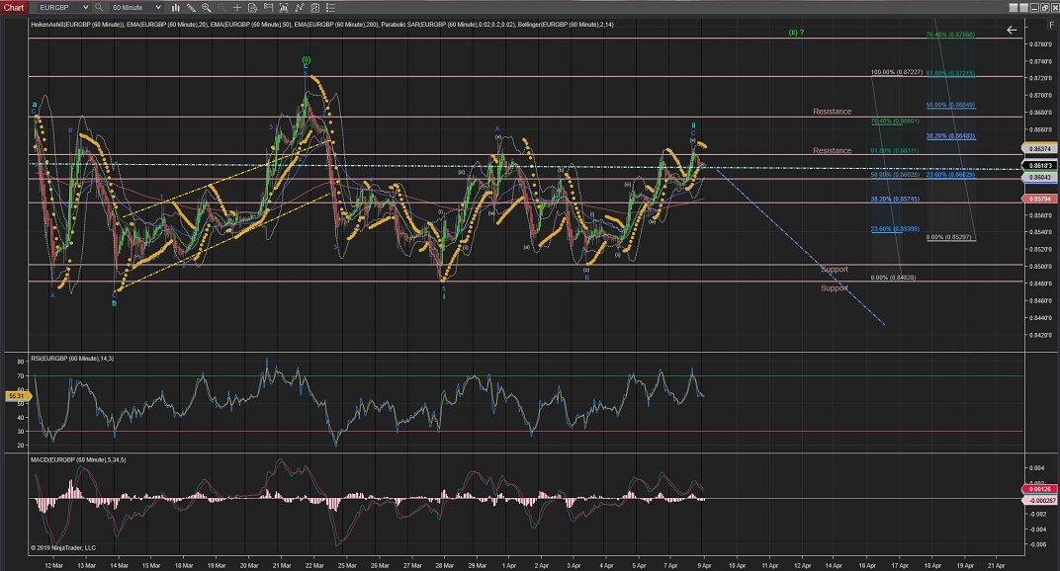The height and width of the screenshot is (571, 1060).
Task: Click the upper Resistance label text
Action: [833, 112]
